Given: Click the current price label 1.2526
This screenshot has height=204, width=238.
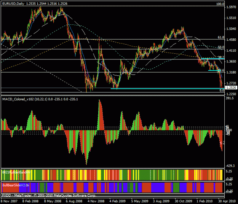Looking at the screenshot, I should tap(231, 88).
